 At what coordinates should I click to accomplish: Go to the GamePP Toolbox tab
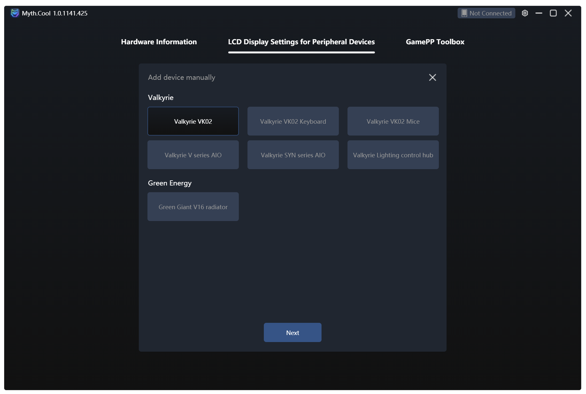(435, 42)
